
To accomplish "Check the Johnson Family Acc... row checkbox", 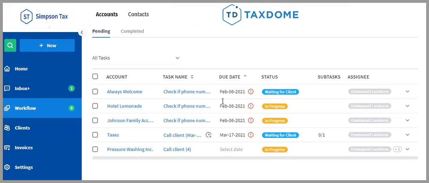I will point(95,121).
